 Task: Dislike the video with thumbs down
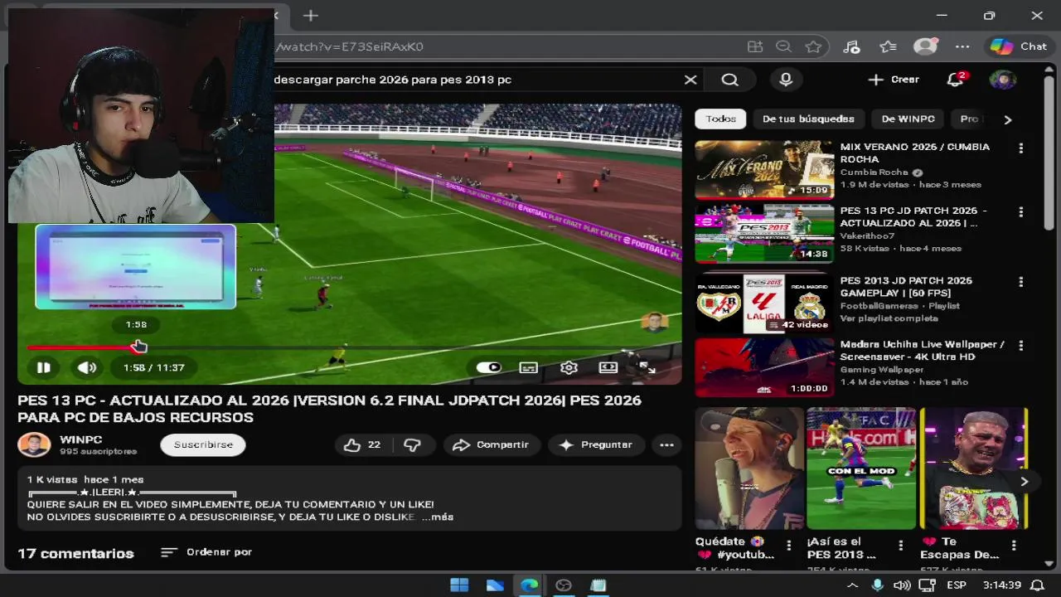pyautogui.click(x=412, y=445)
